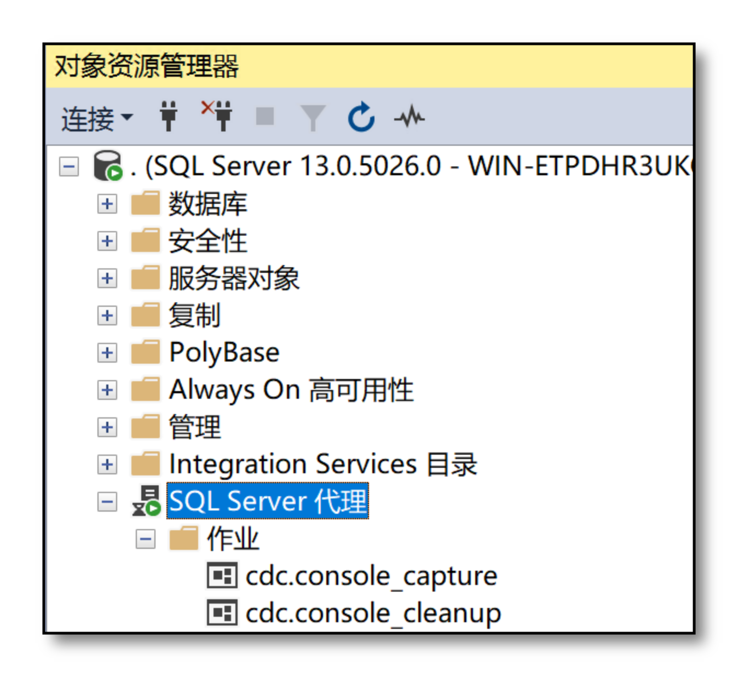Open Activity Monitor via the pulse icon
This screenshot has width=738, height=677.
click(408, 116)
